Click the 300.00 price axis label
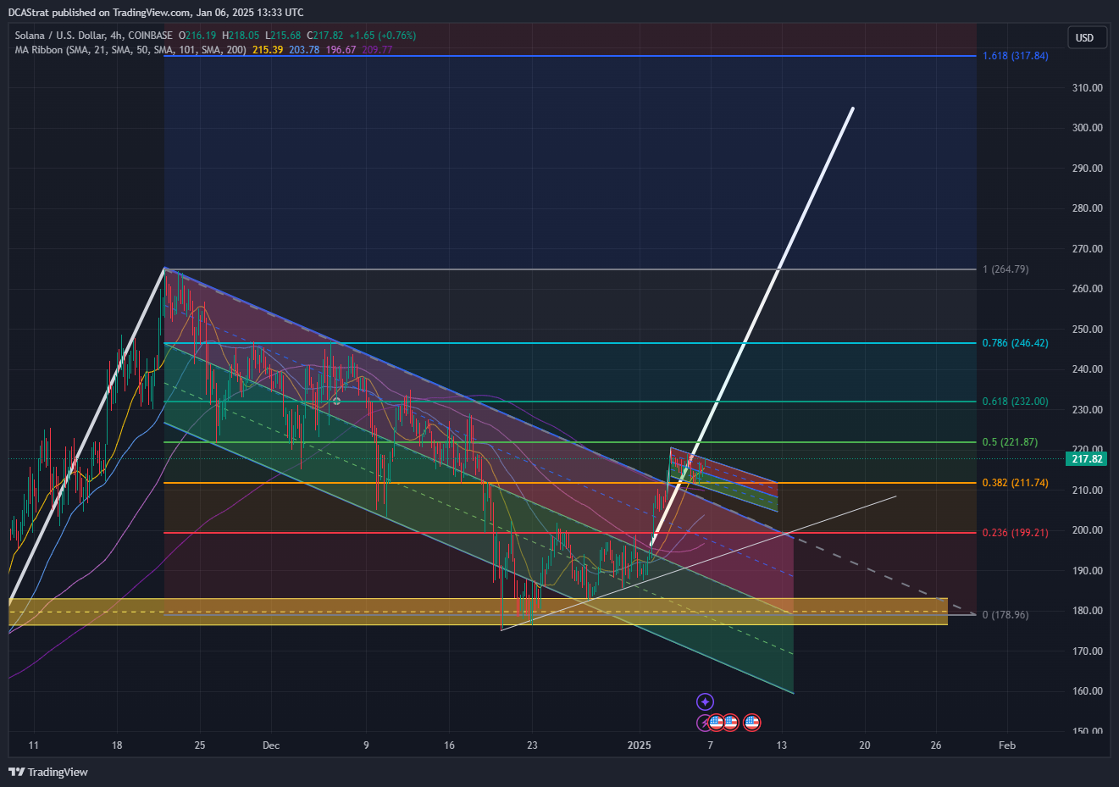This screenshot has height=787, width=1119. pos(1087,128)
